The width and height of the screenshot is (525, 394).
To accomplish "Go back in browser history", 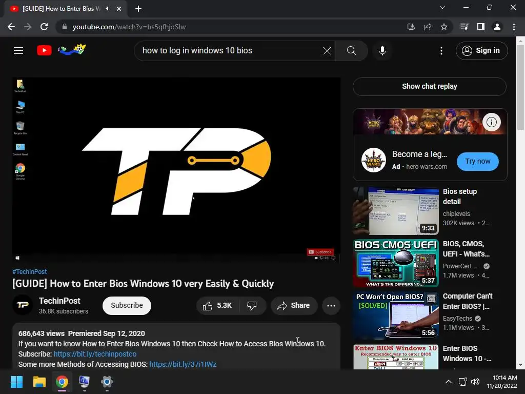I will [x=11, y=27].
